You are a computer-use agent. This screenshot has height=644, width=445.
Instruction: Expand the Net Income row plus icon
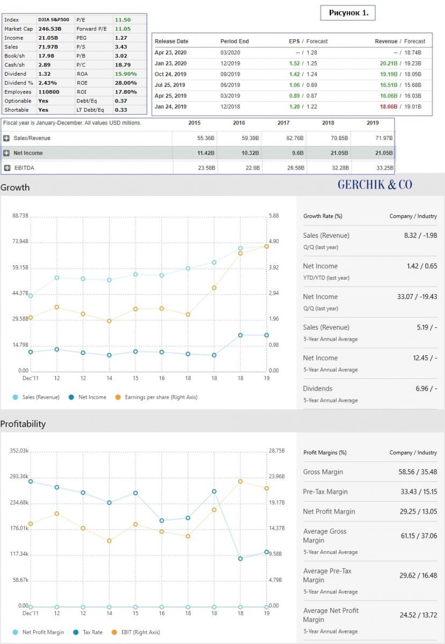[7, 153]
